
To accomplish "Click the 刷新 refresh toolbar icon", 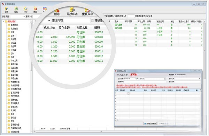I will 6,9.
